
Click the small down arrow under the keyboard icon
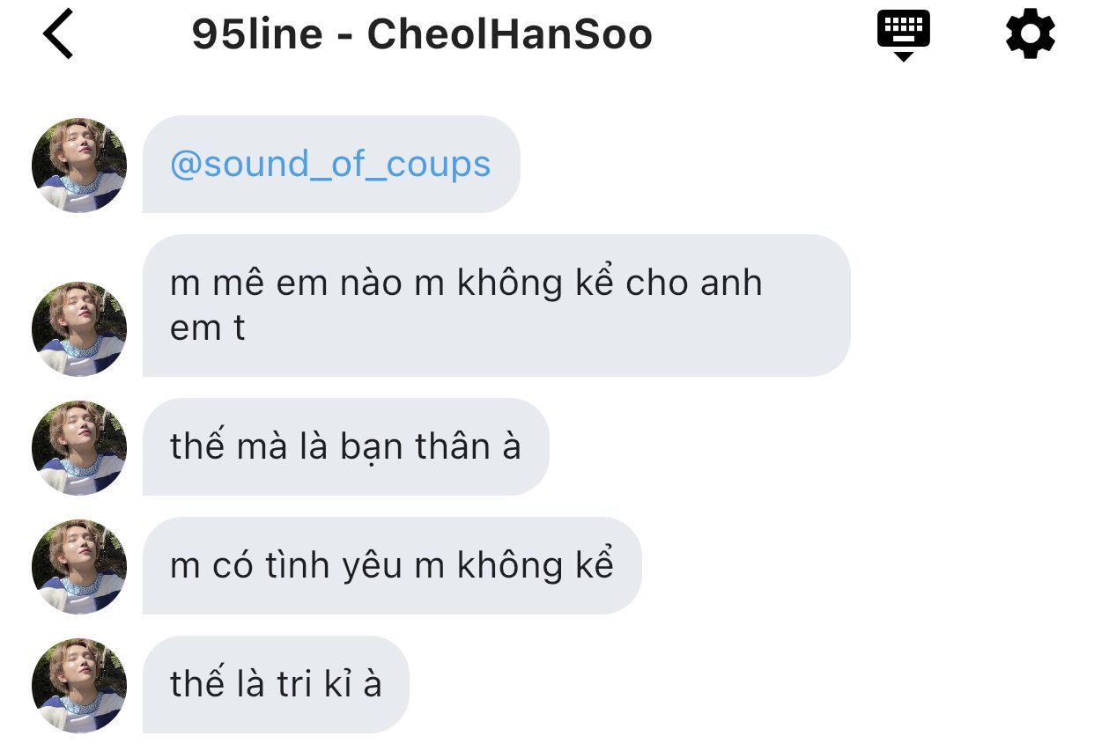[x=903, y=56]
